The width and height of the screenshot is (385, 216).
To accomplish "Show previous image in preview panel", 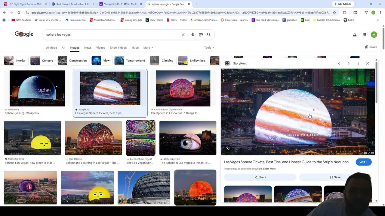I will [x=339, y=63].
